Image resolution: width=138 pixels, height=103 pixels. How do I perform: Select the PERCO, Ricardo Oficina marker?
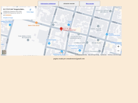pos(98,26)
